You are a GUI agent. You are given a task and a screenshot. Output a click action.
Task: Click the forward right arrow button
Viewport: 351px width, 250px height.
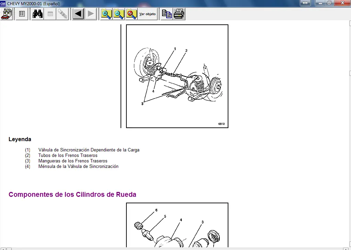(x=91, y=14)
